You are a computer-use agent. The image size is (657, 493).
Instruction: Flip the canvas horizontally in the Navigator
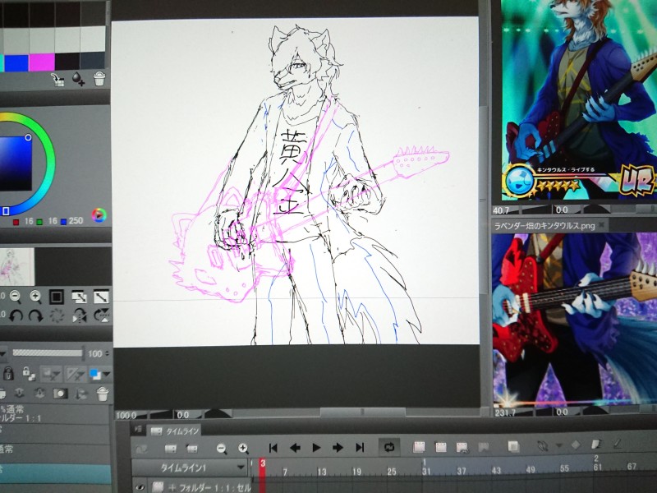[79, 316]
